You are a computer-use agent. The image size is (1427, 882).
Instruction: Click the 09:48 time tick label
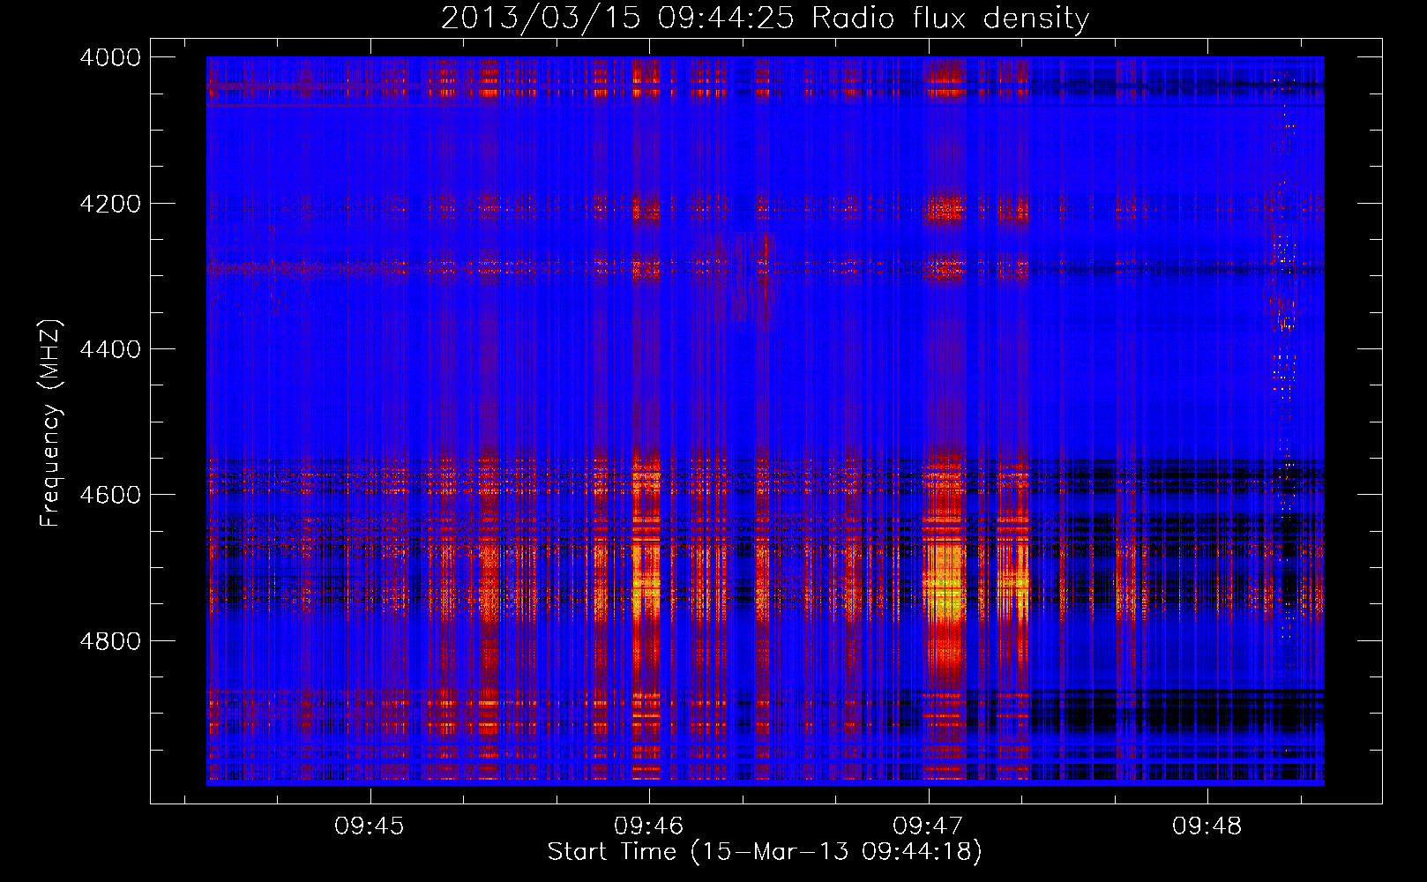pyautogui.click(x=1207, y=826)
